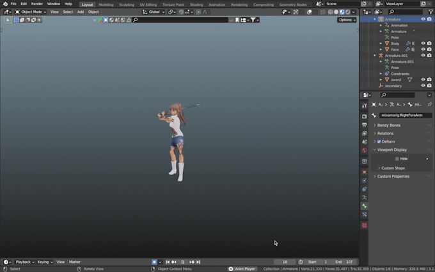Viewport: 435px width, 272px height.
Task: Open the Physics properties tab
Action: (364, 180)
